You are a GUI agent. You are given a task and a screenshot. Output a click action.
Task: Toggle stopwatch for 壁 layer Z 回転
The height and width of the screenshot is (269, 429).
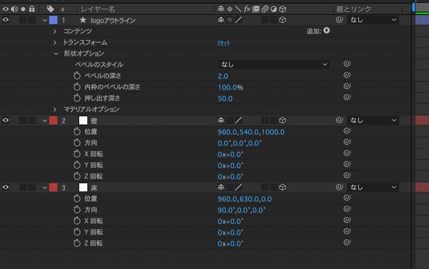click(x=77, y=176)
